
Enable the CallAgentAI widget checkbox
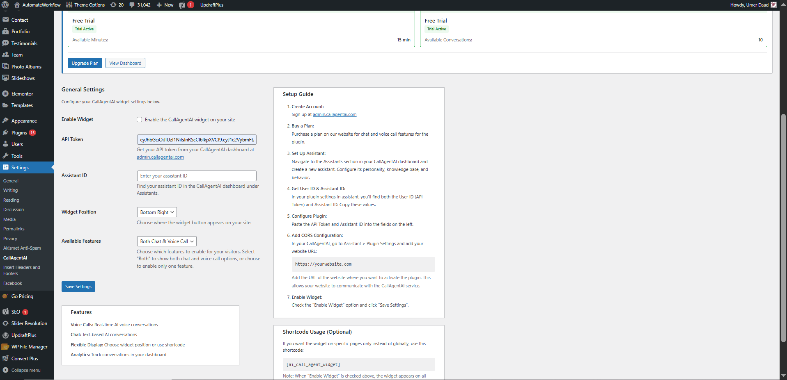140,119
